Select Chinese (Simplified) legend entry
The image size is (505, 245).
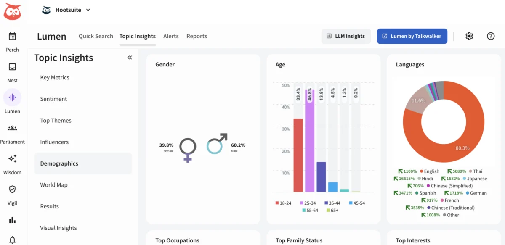click(x=449, y=186)
